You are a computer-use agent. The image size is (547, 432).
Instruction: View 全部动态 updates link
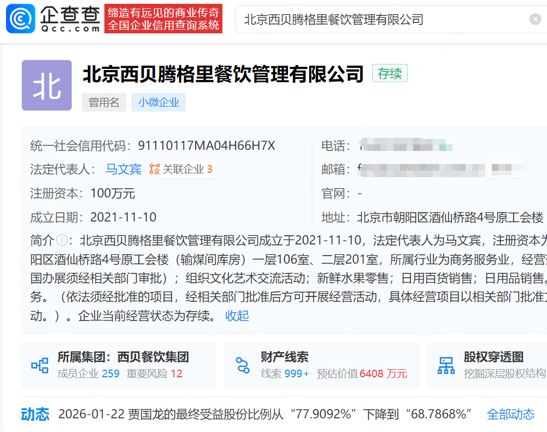[x=510, y=414]
